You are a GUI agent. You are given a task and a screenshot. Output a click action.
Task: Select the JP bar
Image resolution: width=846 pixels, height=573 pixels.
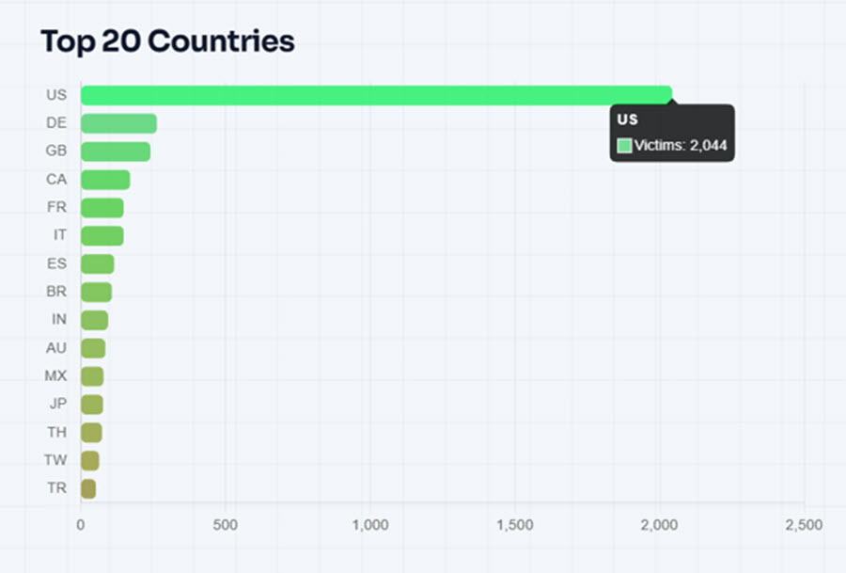(x=92, y=405)
